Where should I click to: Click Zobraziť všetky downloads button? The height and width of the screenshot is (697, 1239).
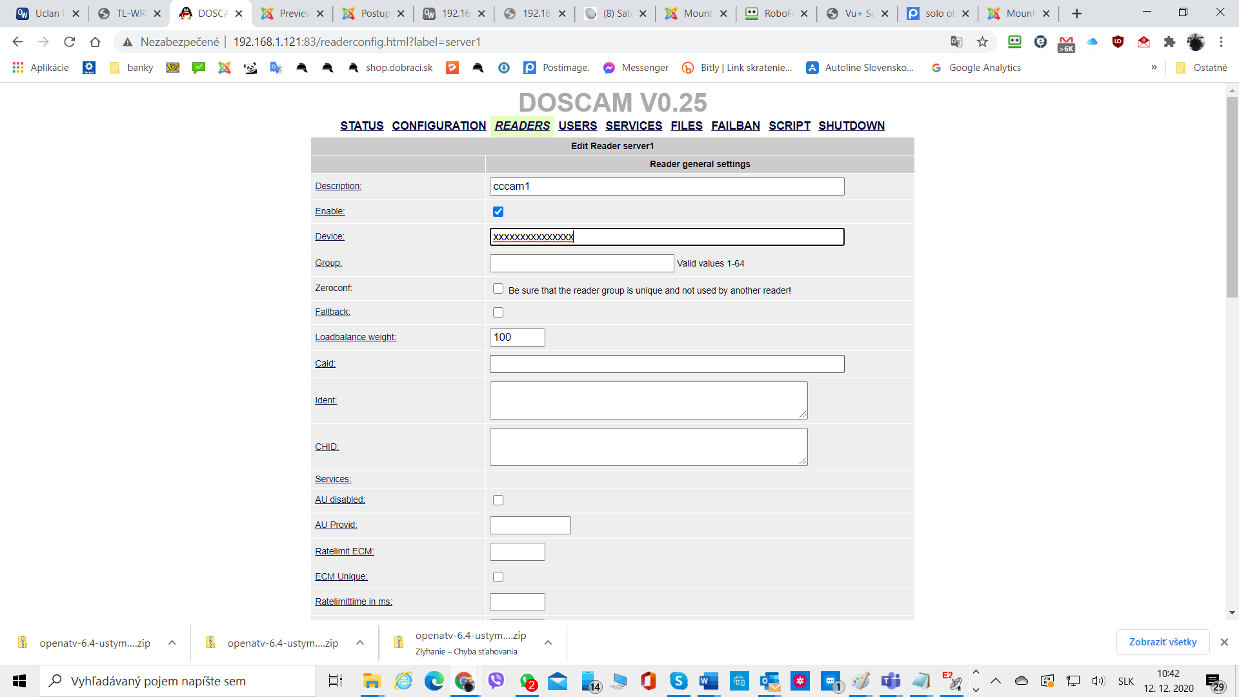coord(1162,642)
